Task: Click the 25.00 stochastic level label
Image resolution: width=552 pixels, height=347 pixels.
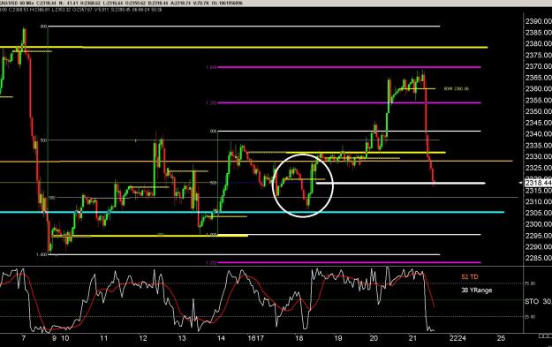Action: 530,317
